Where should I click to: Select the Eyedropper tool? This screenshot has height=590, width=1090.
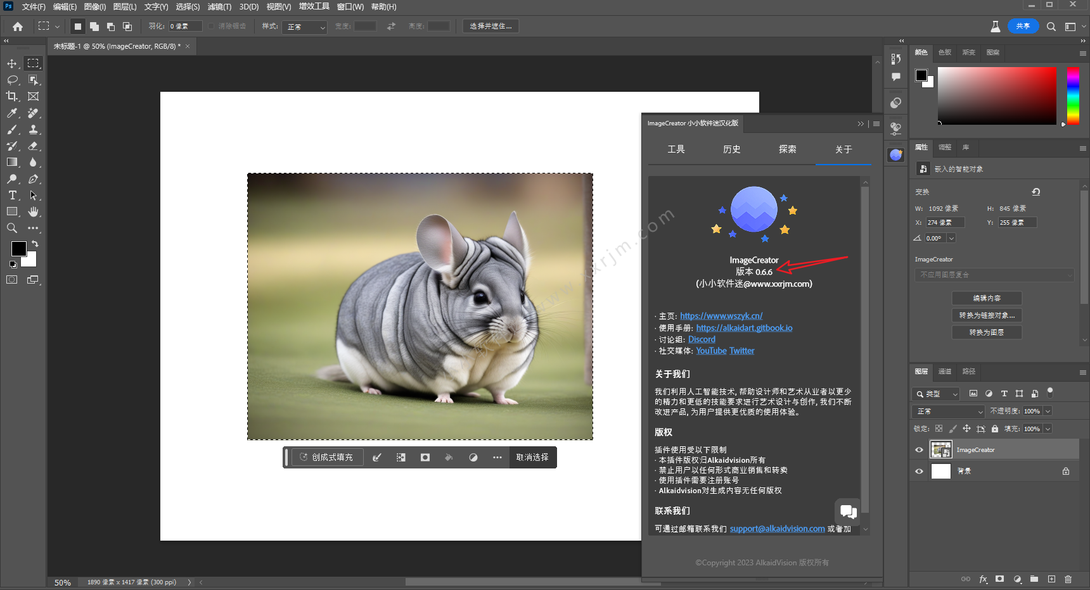point(12,113)
